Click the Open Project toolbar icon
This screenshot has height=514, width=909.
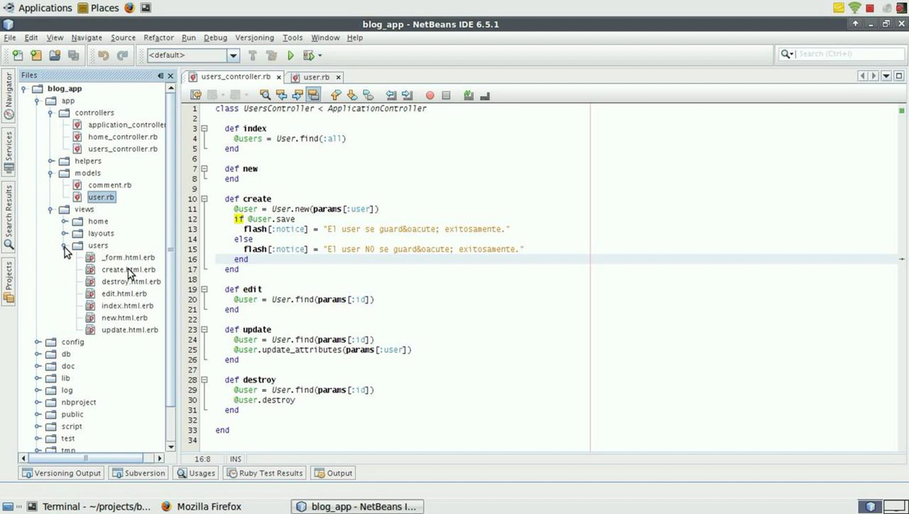tap(55, 55)
